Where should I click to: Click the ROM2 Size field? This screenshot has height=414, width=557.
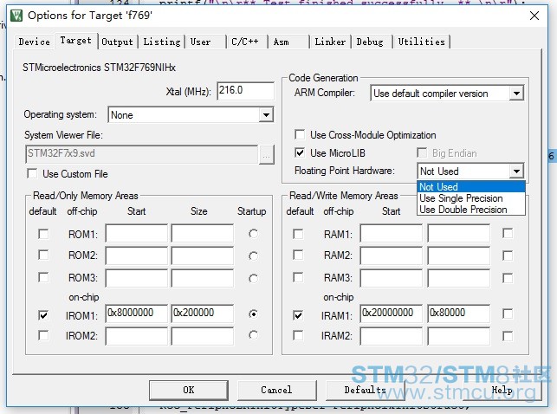203,256
